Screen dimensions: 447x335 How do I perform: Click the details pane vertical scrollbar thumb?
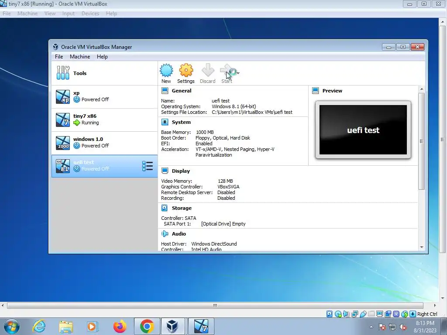(x=421, y=141)
